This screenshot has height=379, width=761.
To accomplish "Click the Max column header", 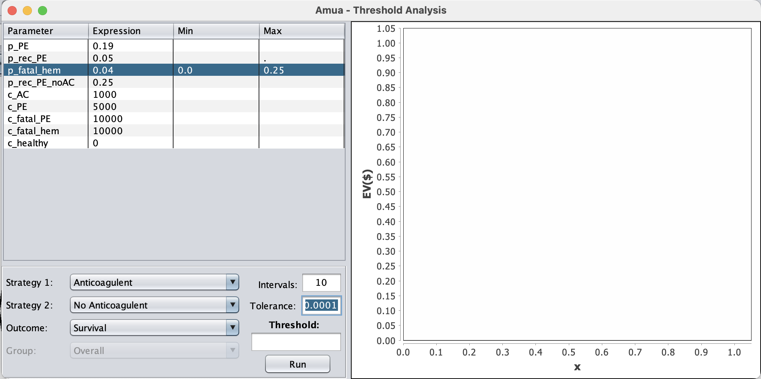I will pos(302,31).
